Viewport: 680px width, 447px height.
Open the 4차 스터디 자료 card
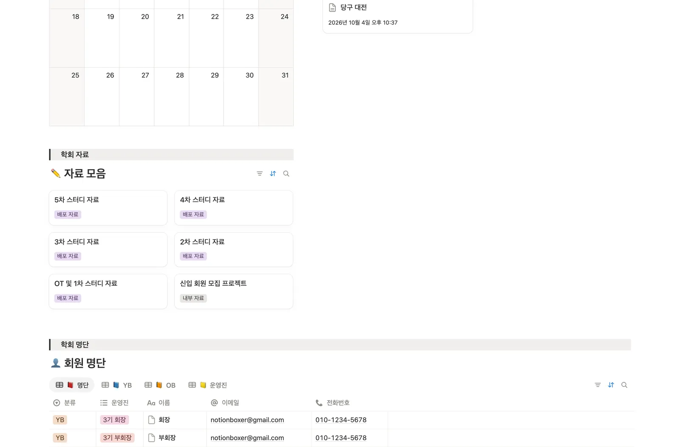tap(234, 208)
